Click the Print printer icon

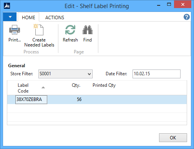[x=15, y=30]
